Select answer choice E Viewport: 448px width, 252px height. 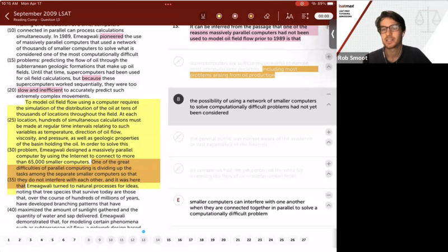coord(178,200)
